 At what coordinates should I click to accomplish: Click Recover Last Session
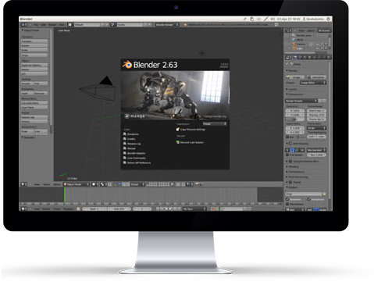[x=192, y=143]
